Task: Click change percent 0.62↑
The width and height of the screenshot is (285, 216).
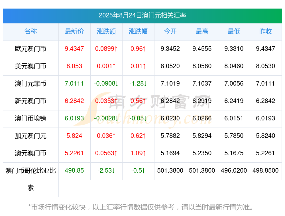Action: tap(138, 136)
